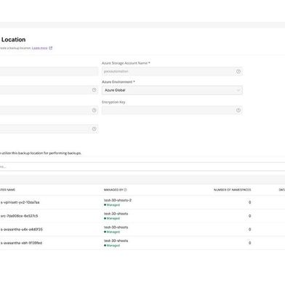Screen dimensions: 285x285
Task: Show help for Azure Storage Account Name
Action: coord(238,71)
